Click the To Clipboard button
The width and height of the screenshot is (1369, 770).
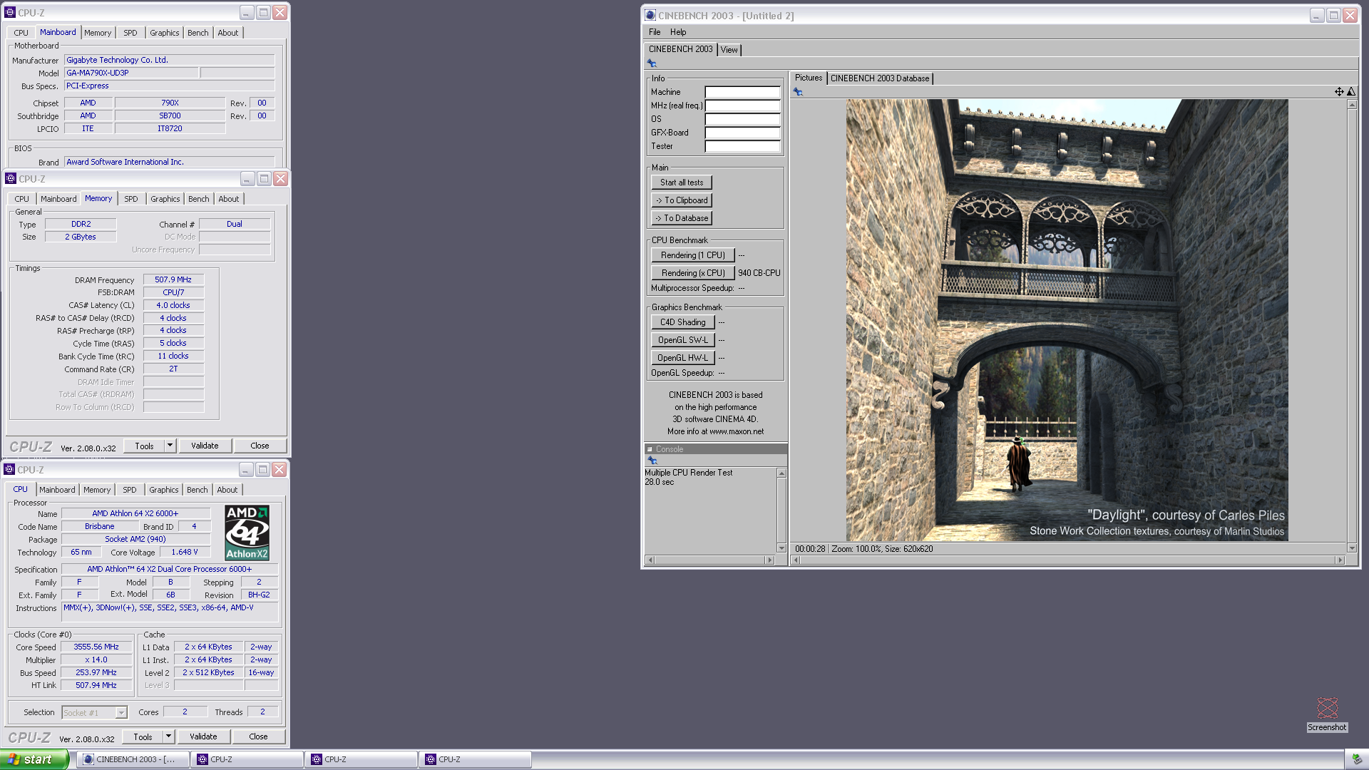682,200
